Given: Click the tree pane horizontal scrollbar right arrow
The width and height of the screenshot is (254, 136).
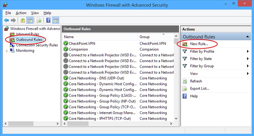Looking at the screenshot, I should (57, 124).
